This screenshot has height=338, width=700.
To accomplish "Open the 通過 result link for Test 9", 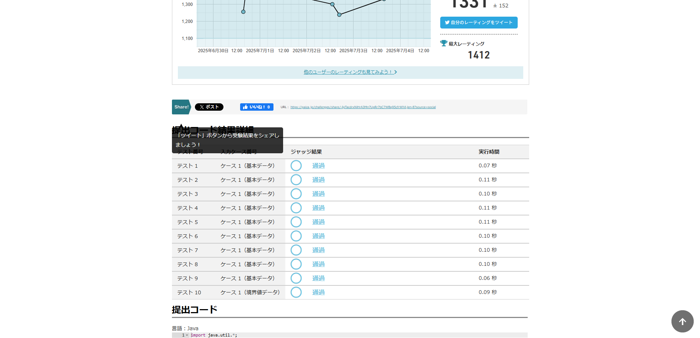I will (318, 278).
